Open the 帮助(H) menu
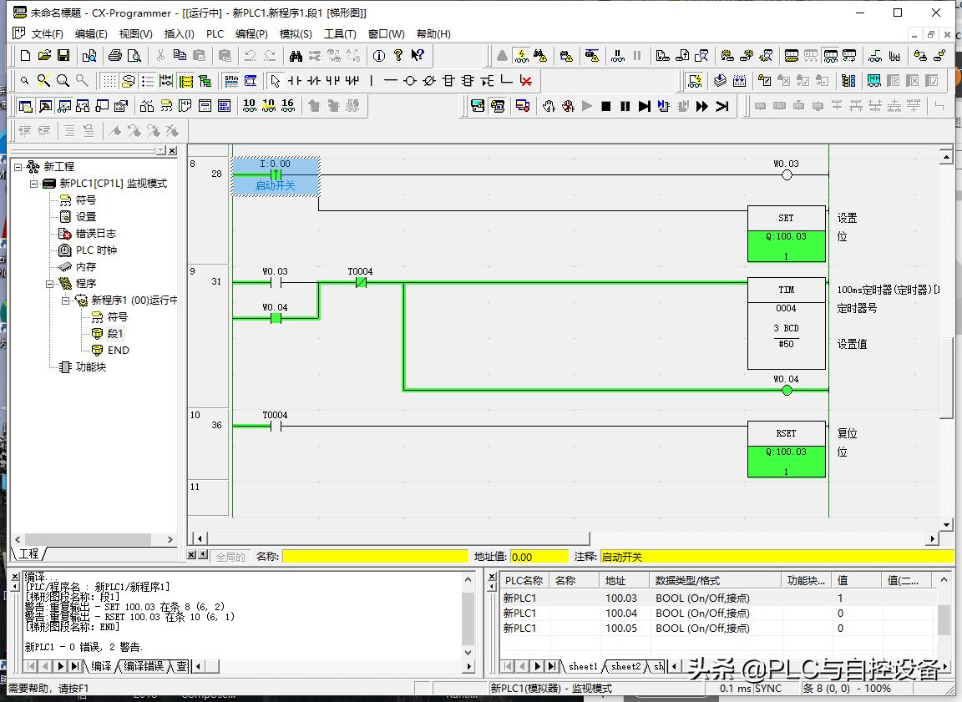 click(433, 33)
